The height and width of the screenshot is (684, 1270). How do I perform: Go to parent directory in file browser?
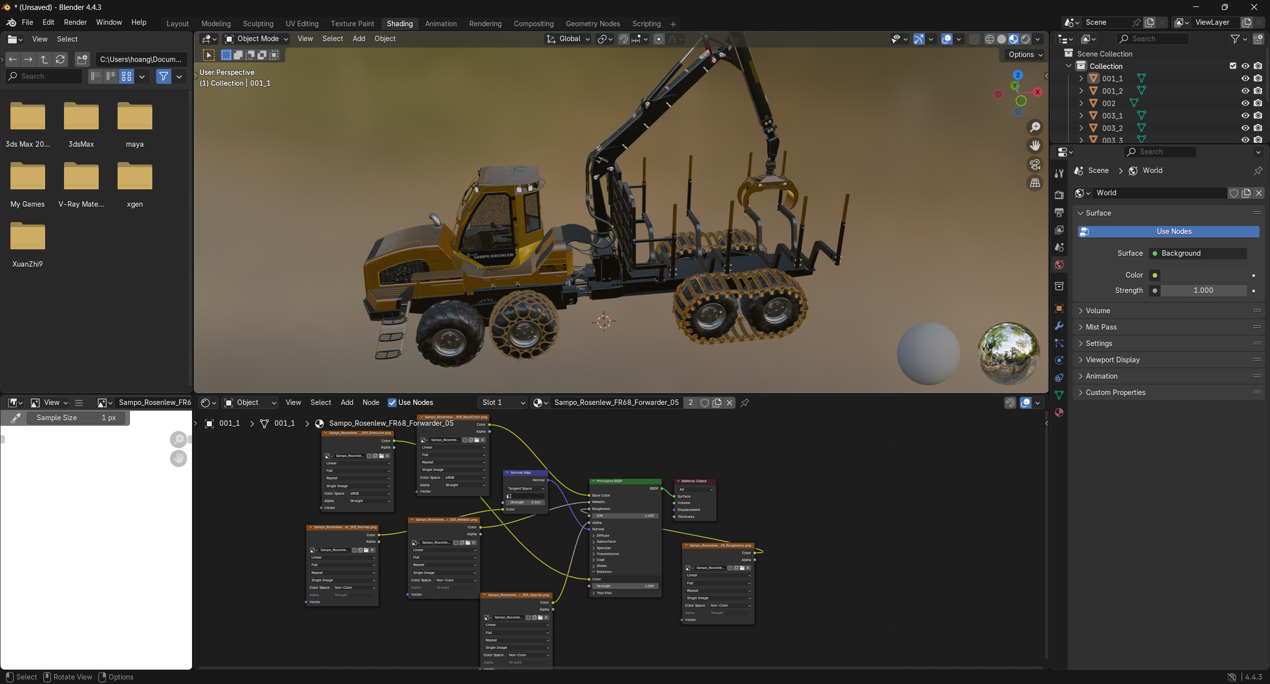45,59
